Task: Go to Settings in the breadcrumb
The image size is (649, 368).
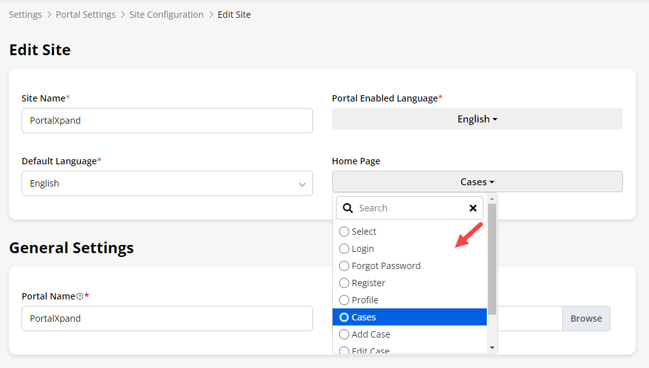Action: pos(25,15)
